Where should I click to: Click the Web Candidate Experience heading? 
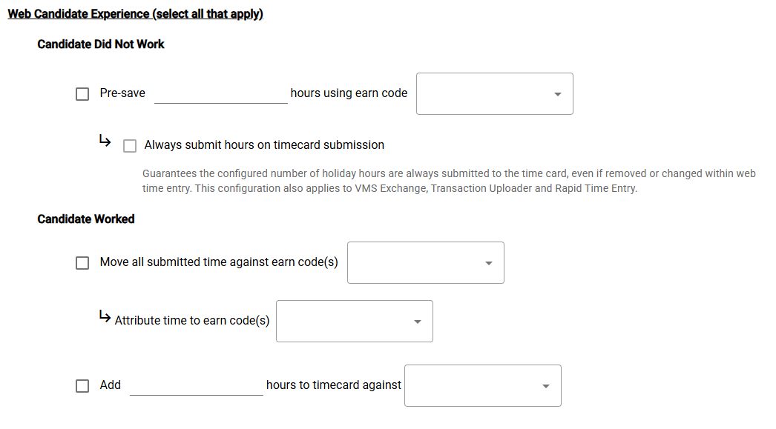click(135, 14)
